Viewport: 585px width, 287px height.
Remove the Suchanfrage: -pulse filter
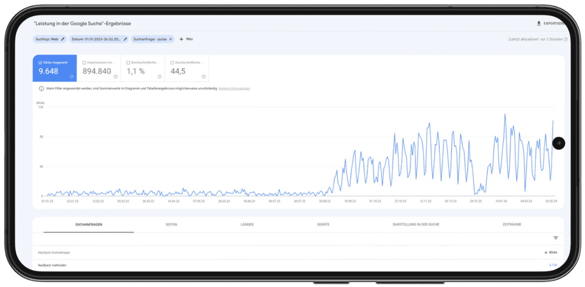click(171, 39)
